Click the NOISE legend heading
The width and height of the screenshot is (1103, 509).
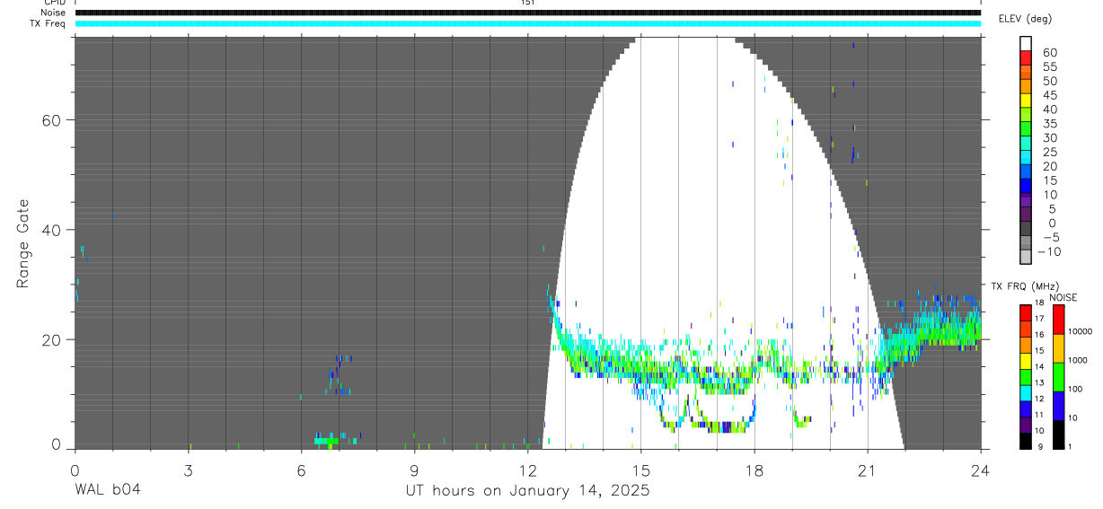pos(1063,297)
